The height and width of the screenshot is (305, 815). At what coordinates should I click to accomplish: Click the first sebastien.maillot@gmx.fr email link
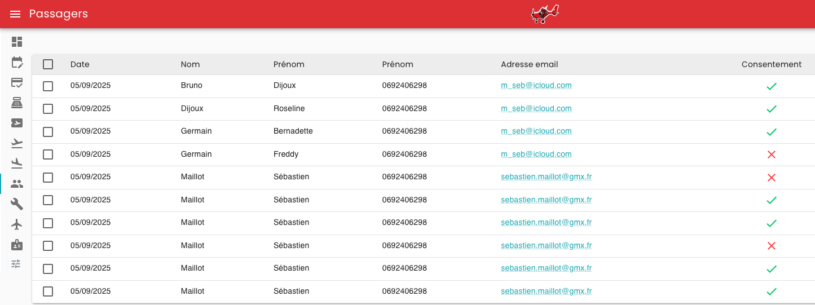546,176
